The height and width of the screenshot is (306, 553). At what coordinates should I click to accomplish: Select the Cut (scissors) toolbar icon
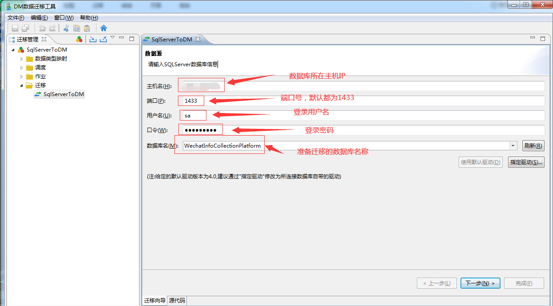click(66, 28)
